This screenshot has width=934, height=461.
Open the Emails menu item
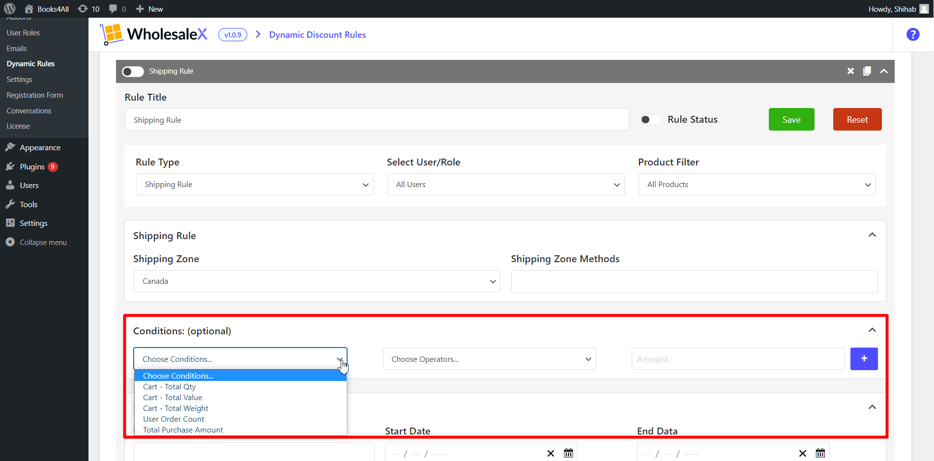pyautogui.click(x=17, y=49)
